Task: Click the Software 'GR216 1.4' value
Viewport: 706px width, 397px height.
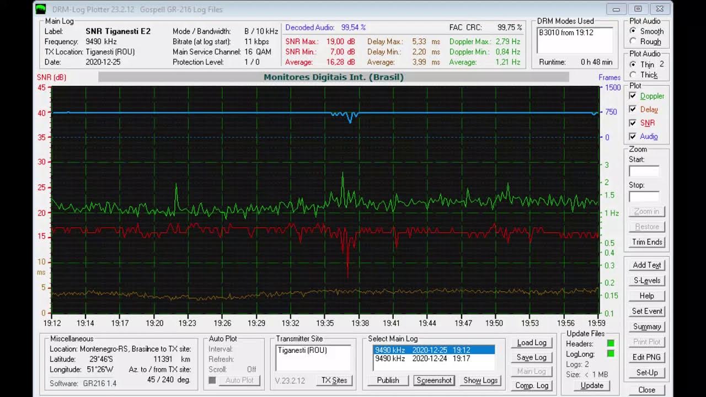Action: (x=100, y=383)
